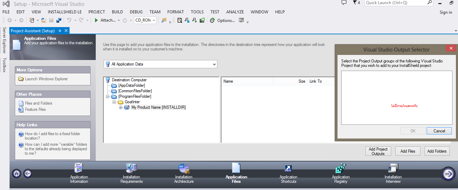Open help on fixed folder location

[53, 136]
